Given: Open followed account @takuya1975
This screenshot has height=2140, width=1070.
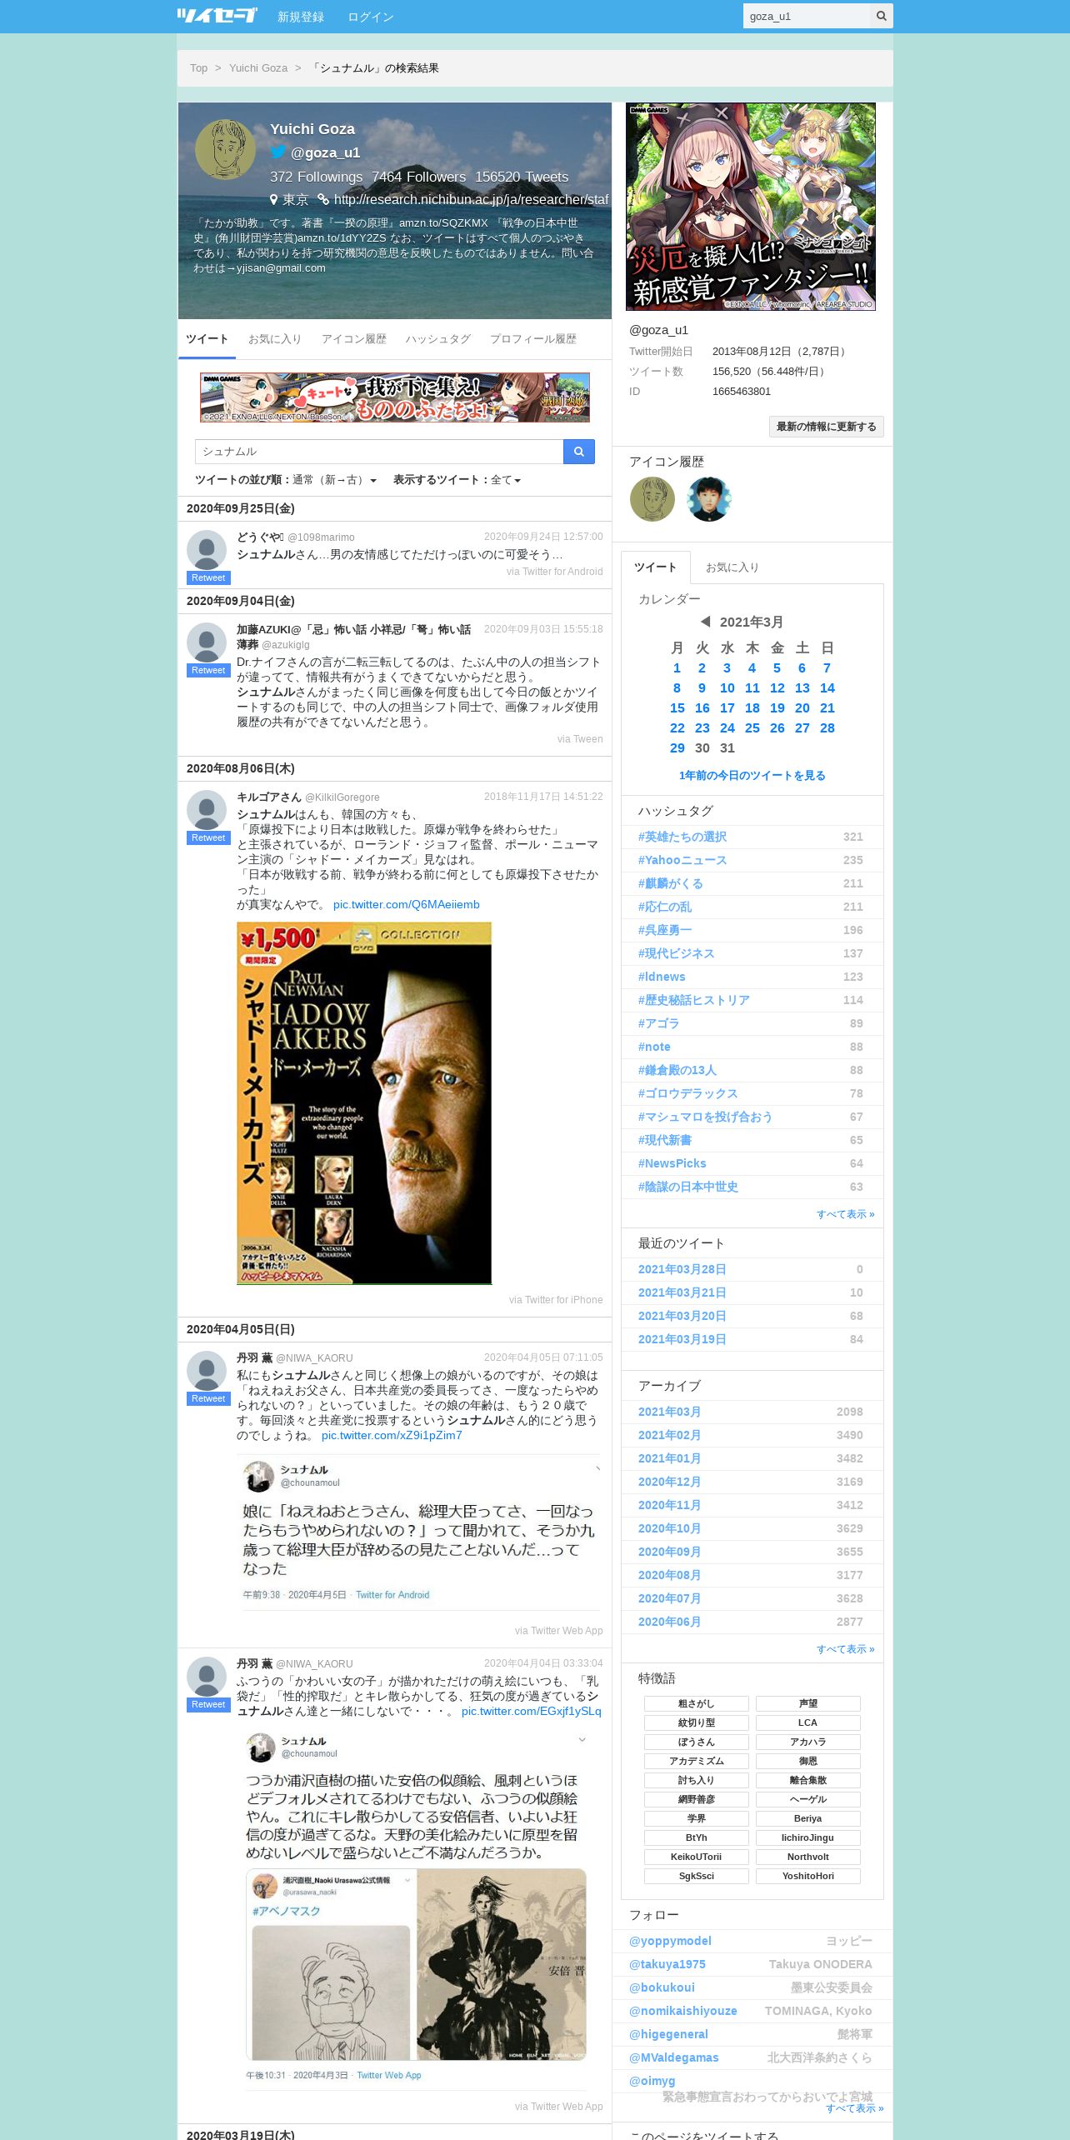Looking at the screenshot, I should click(x=667, y=1964).
